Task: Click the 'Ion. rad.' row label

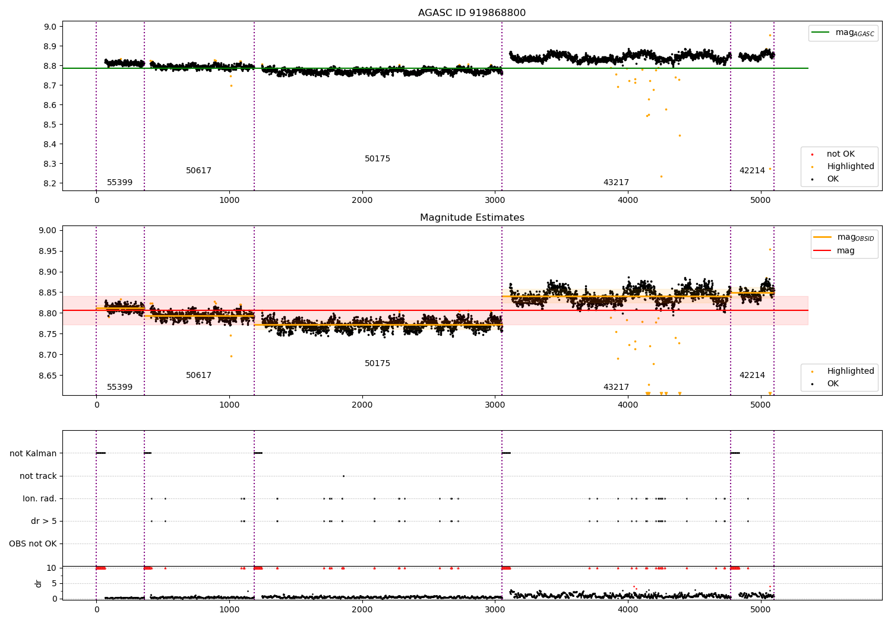Action: click(x=40, y=498)
